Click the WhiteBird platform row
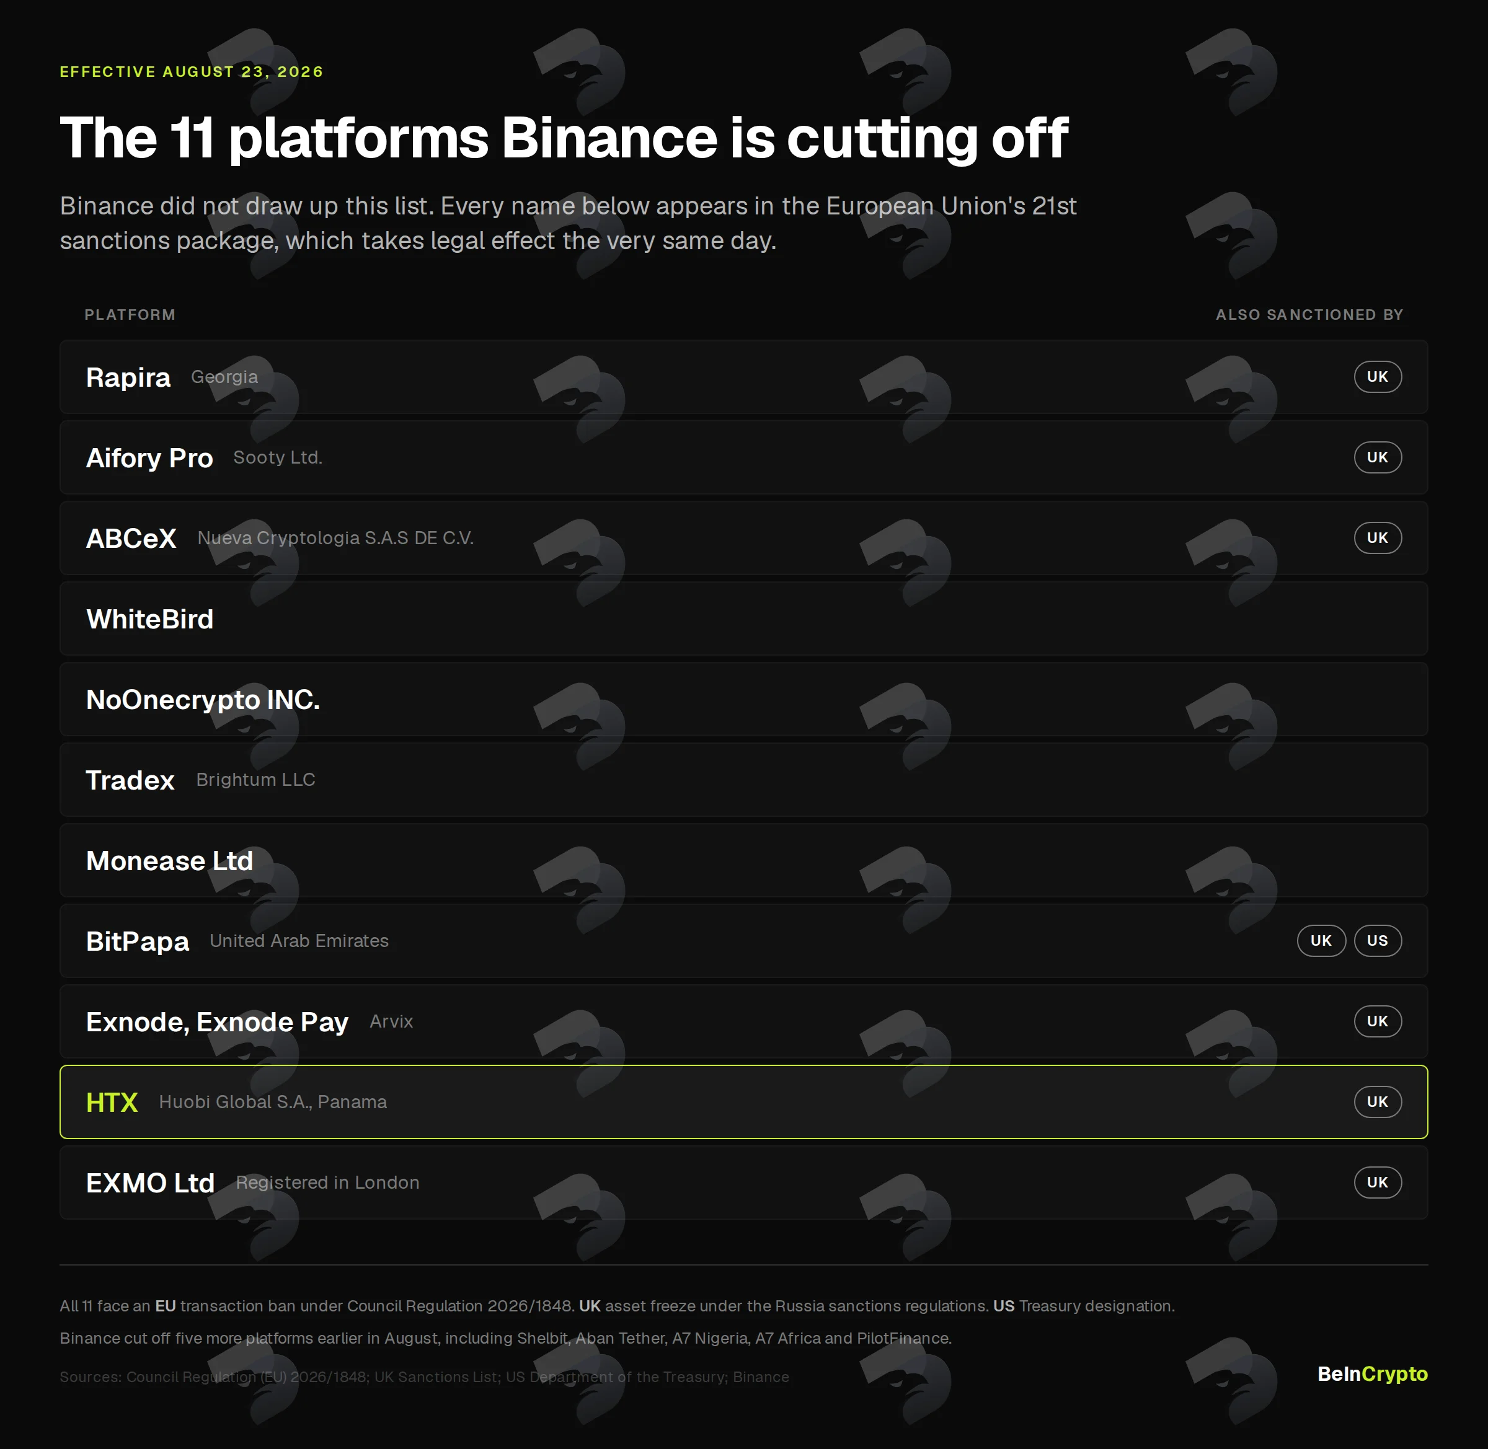 (x=743, y=619)
